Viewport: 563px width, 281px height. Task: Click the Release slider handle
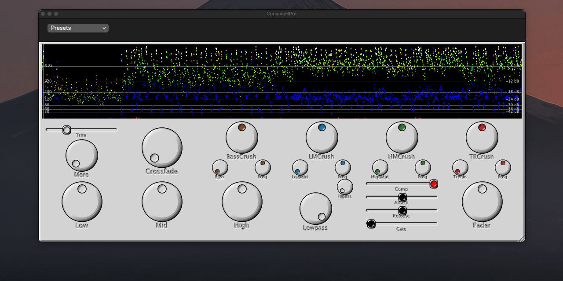point(402,211)
